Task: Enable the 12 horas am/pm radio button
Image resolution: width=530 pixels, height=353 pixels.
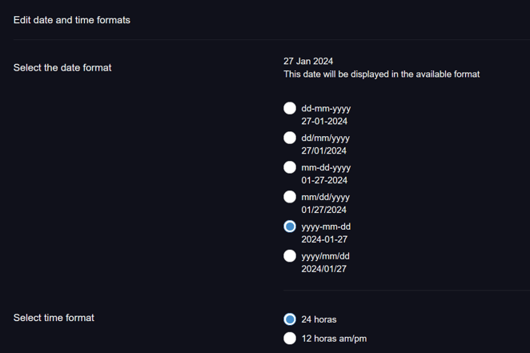Action: 290,338
